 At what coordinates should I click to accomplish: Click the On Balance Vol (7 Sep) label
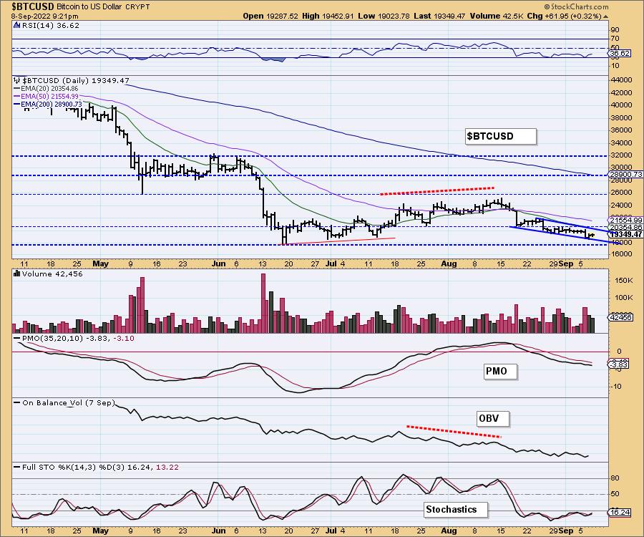69,402
